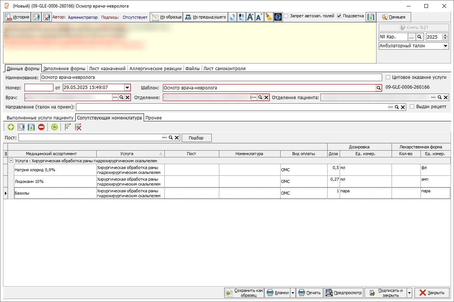Open the Бланки dropdown arrow

click(293, 293)
